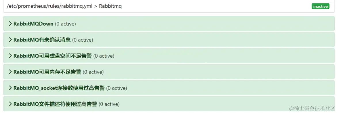Screen dimensions: 337x113
Task: Click active count of disk space 磁盘空间 alert
Action: [104, 56]
